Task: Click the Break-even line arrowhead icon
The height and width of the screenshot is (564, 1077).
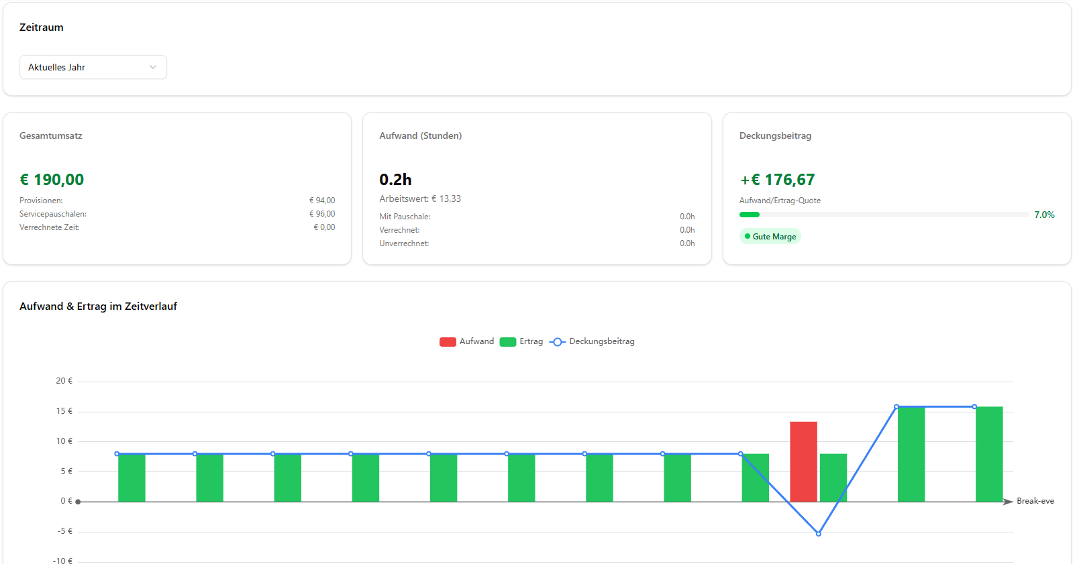Action: coord(1008,502)
